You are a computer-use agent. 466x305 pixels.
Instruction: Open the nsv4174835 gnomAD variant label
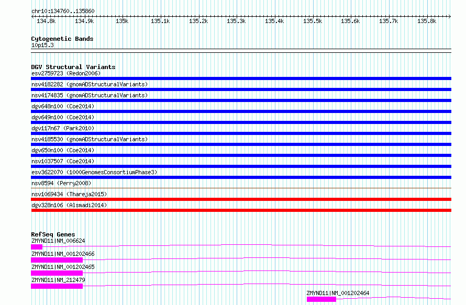tap(90, 95)
